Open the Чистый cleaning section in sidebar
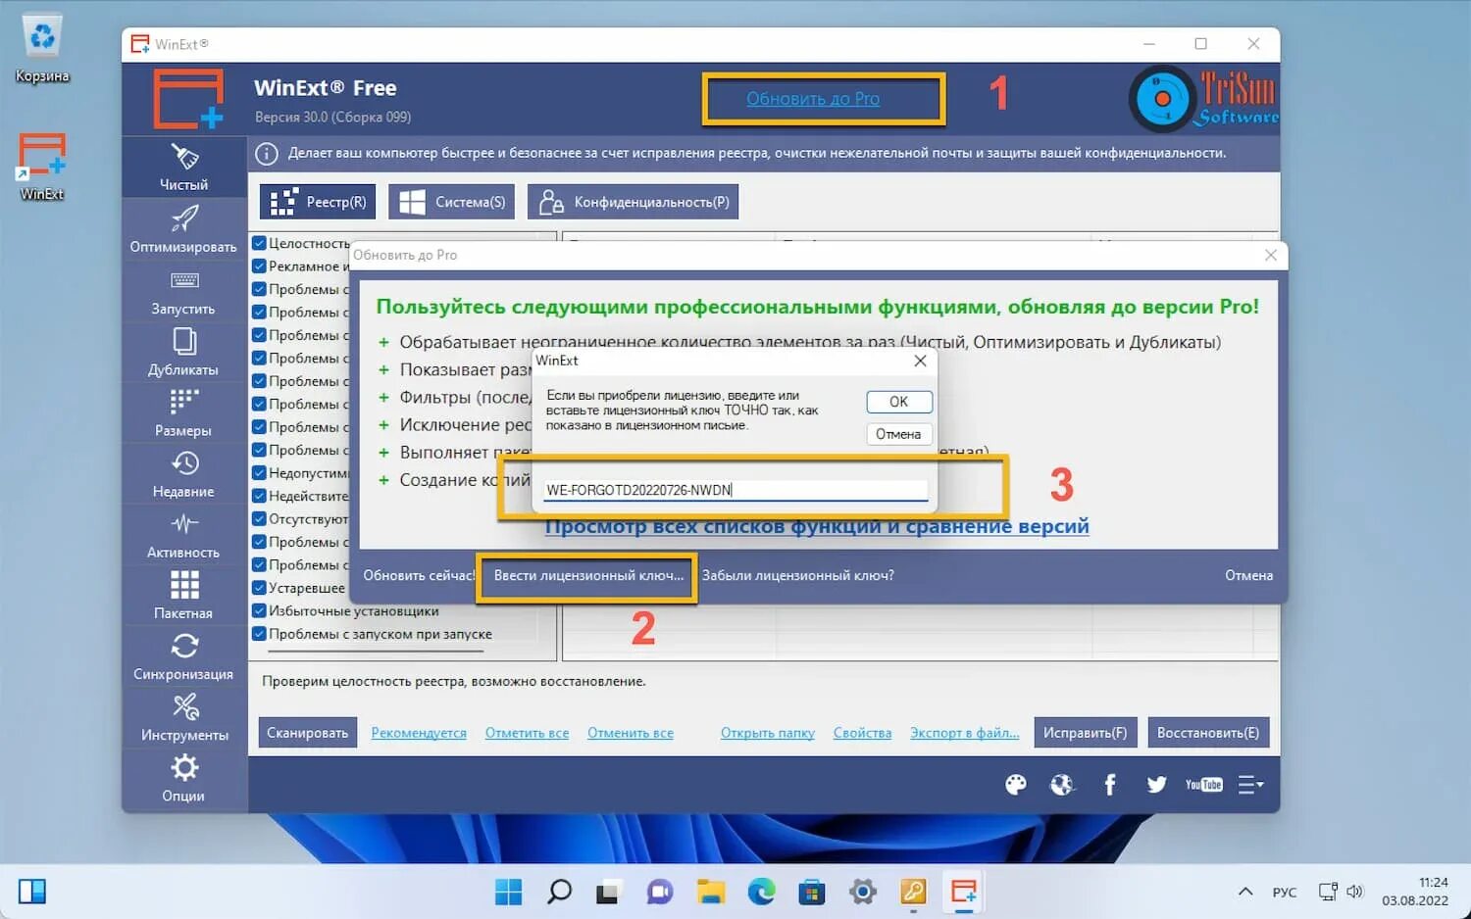Screen dimensions: 1471x919 click(x=184, y=167)
